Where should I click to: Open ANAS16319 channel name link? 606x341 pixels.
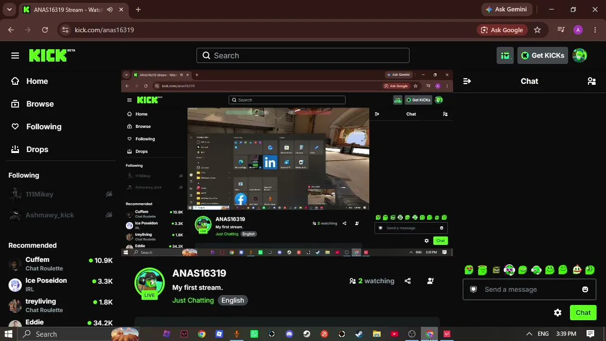[x=199, y=273]
